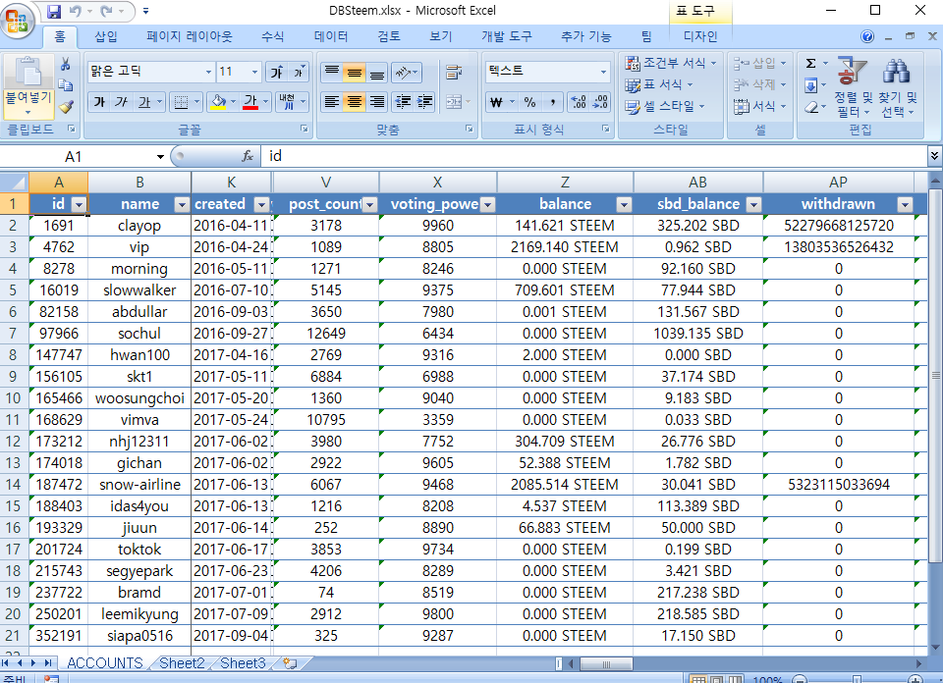Insert a new worksheet tab
The image size is (943, 683).
[x=290, y=663]
